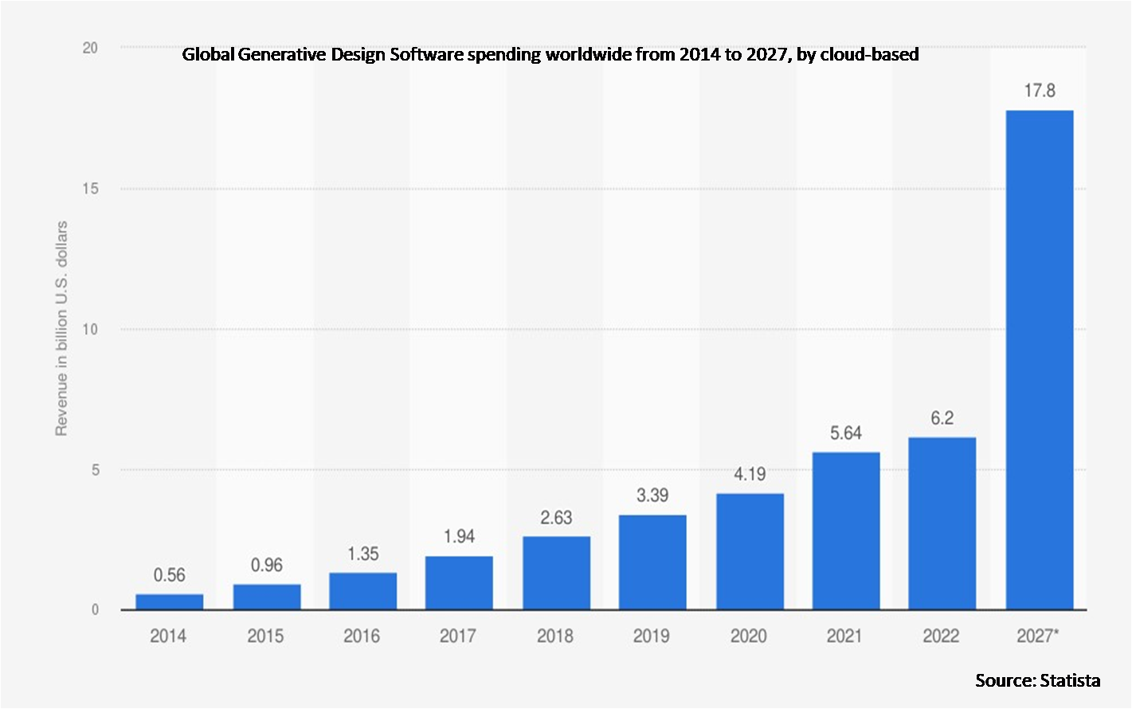The image size is (1132, 709).
Task: Click the 2027* x-axis label
Action: point(1039,636)
